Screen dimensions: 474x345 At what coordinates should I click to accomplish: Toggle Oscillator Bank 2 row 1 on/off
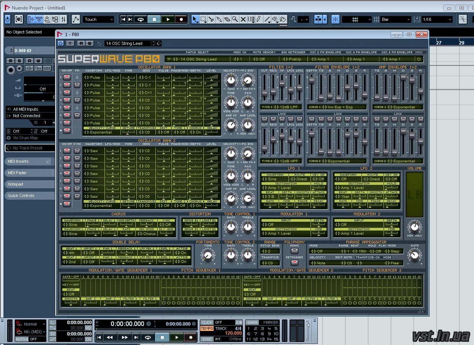pos(67,151)
